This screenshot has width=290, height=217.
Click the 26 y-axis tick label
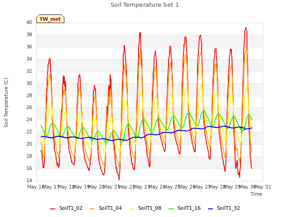[x=29, y=108]
